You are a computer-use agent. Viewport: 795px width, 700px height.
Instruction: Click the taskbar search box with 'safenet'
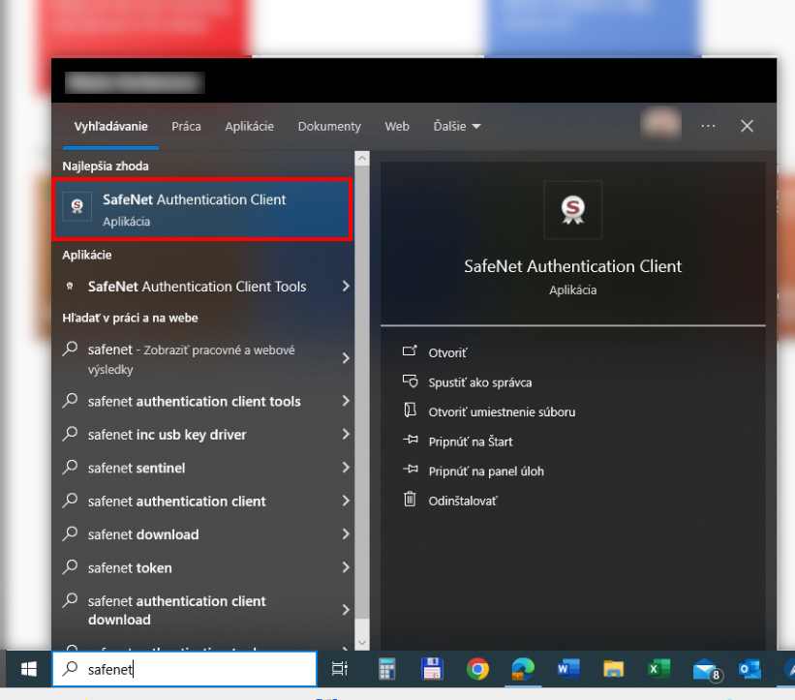185,669
